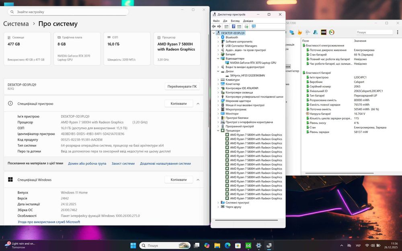Click the Task View icon on taskbar
Viewport: 402px width, 251px height.
coord(197,245)
